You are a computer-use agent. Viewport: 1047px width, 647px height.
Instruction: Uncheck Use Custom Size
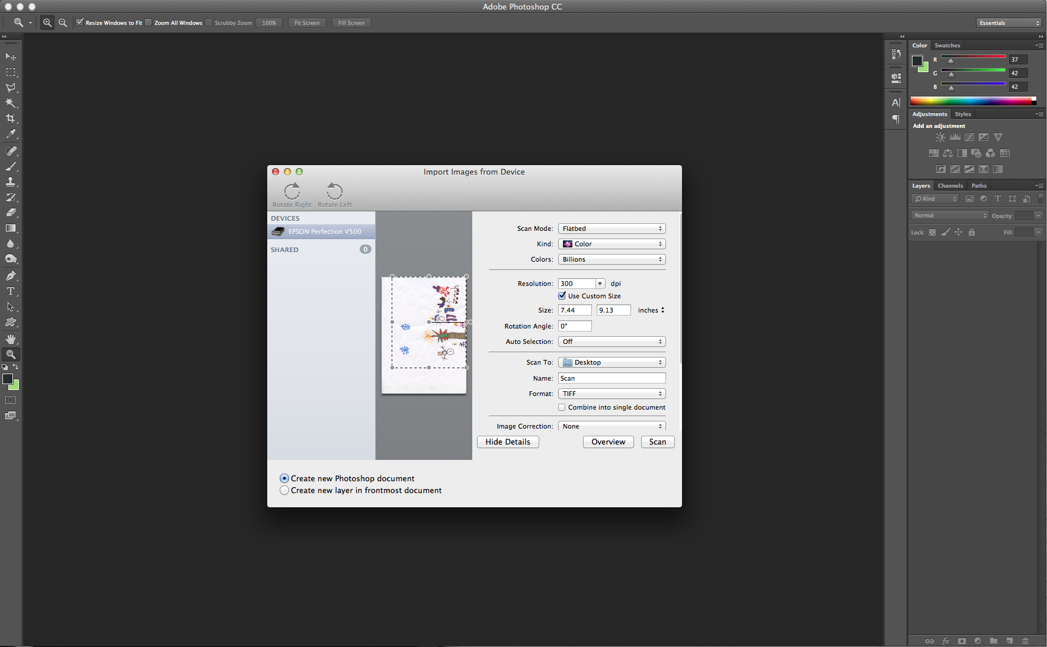coord(562,295)
